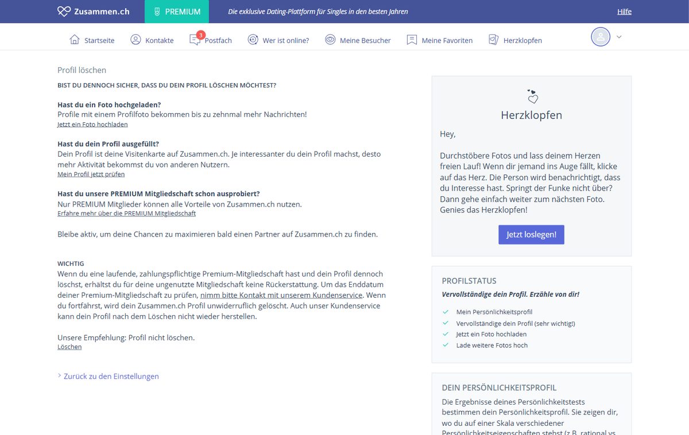
Task: Click the WICHTIG label
Action: click(71, 263)
